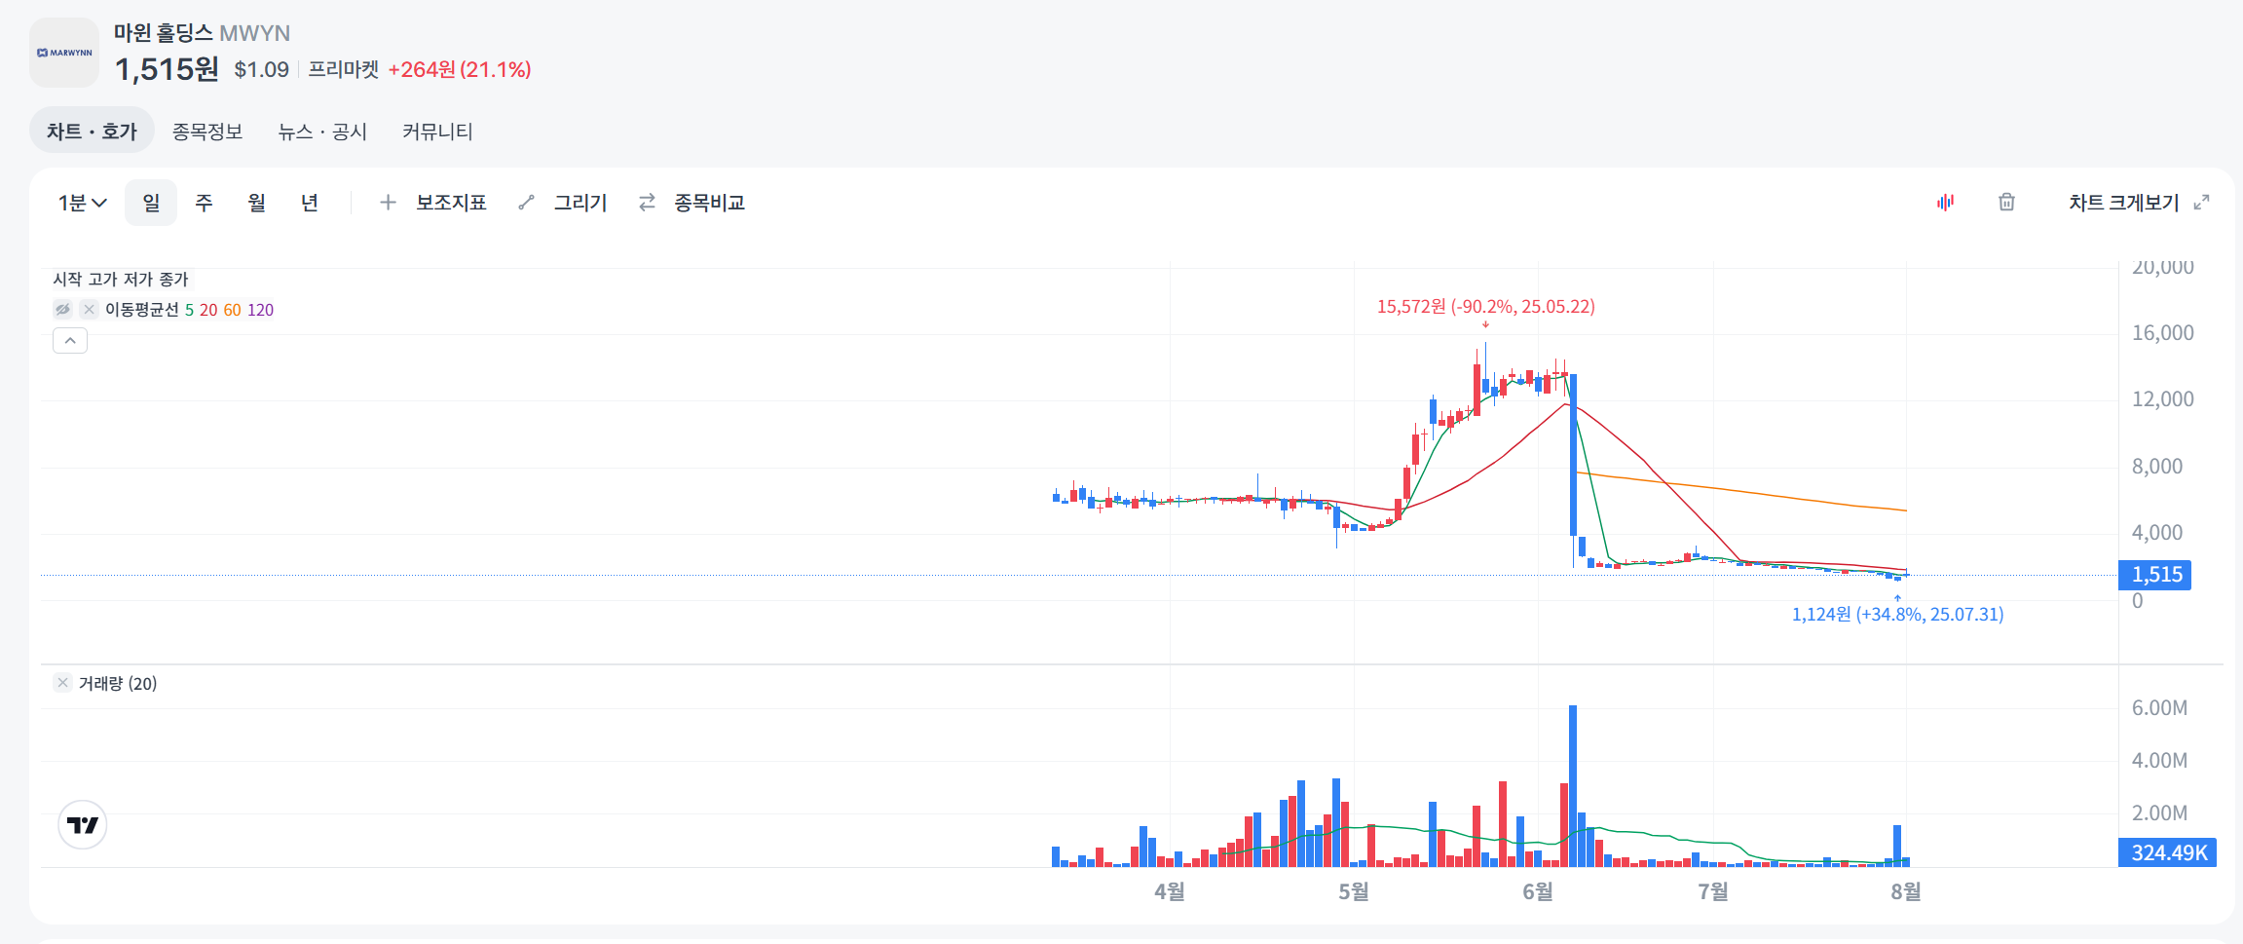Click the +264원 (21.1%) premarket change

coord(460,69)
